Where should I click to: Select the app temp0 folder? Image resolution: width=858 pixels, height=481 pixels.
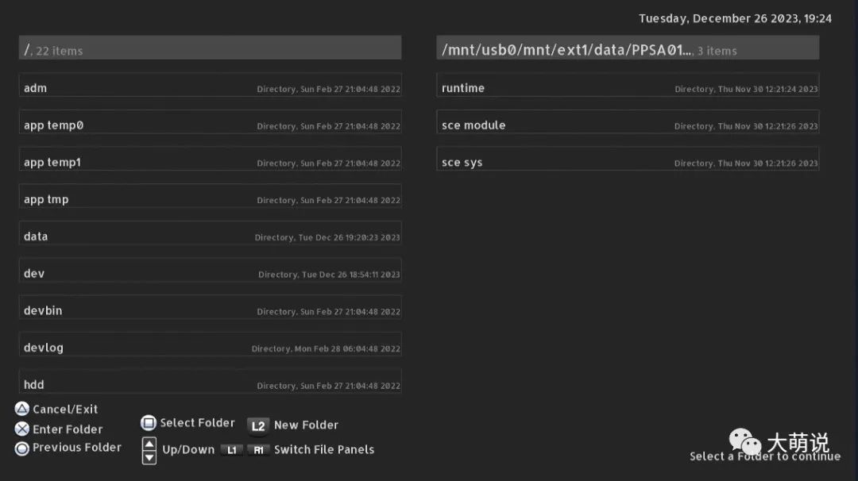210,125
